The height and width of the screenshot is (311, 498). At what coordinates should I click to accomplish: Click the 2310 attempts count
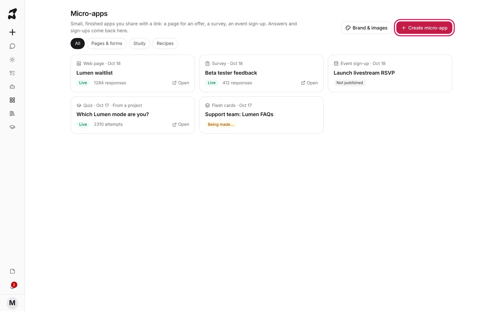point(108,124)
